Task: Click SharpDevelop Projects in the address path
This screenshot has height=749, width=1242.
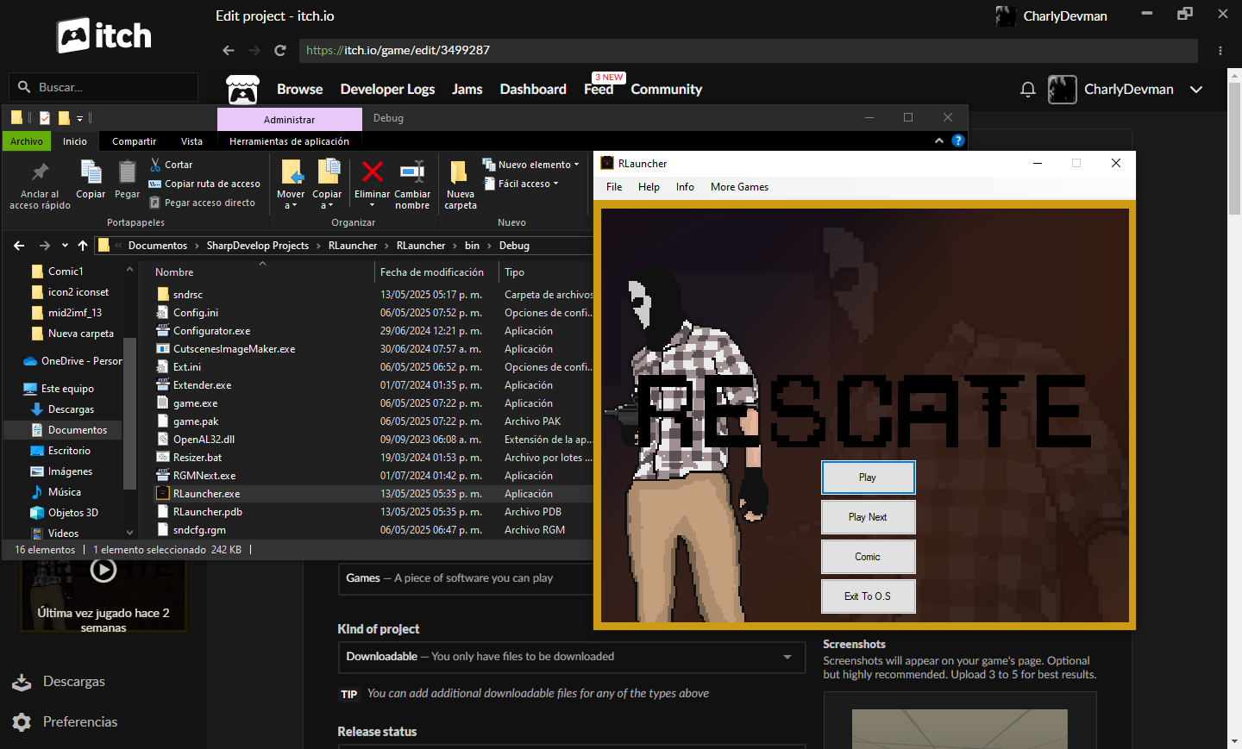Action: point(257,246)
